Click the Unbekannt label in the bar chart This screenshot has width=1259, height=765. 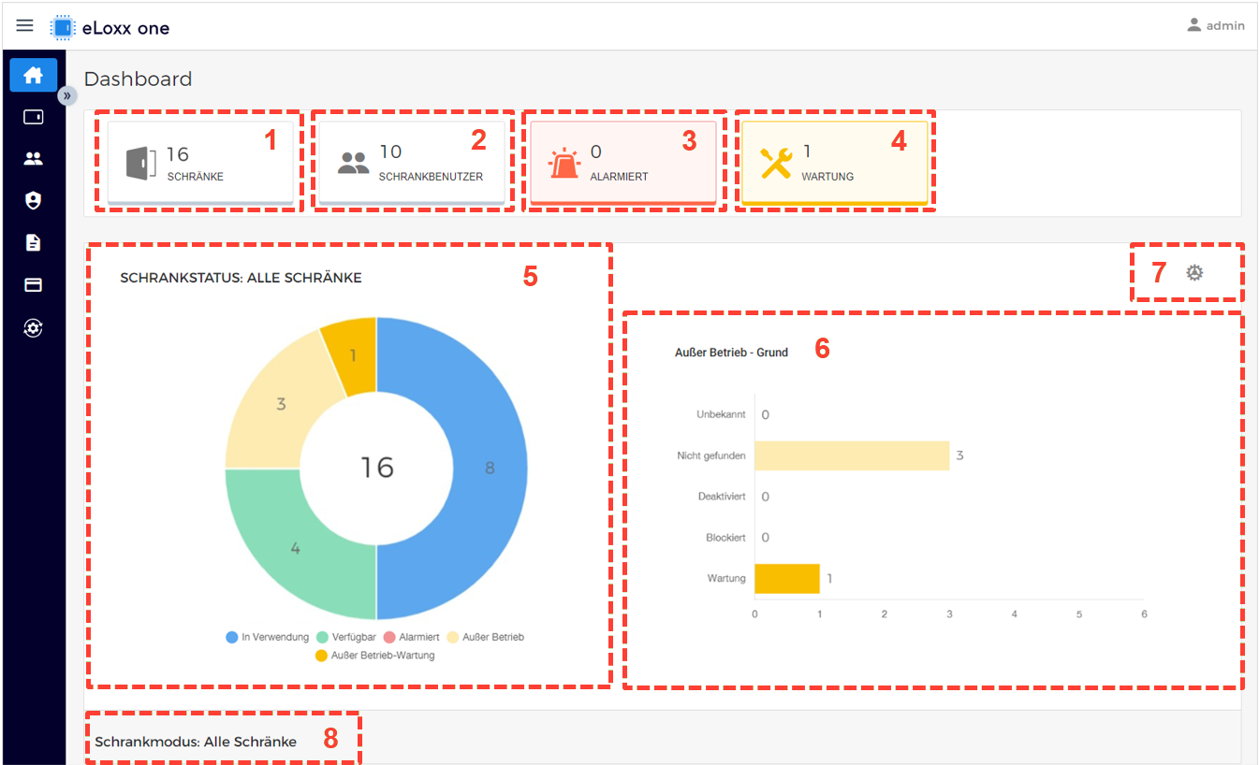coord(721,414)
